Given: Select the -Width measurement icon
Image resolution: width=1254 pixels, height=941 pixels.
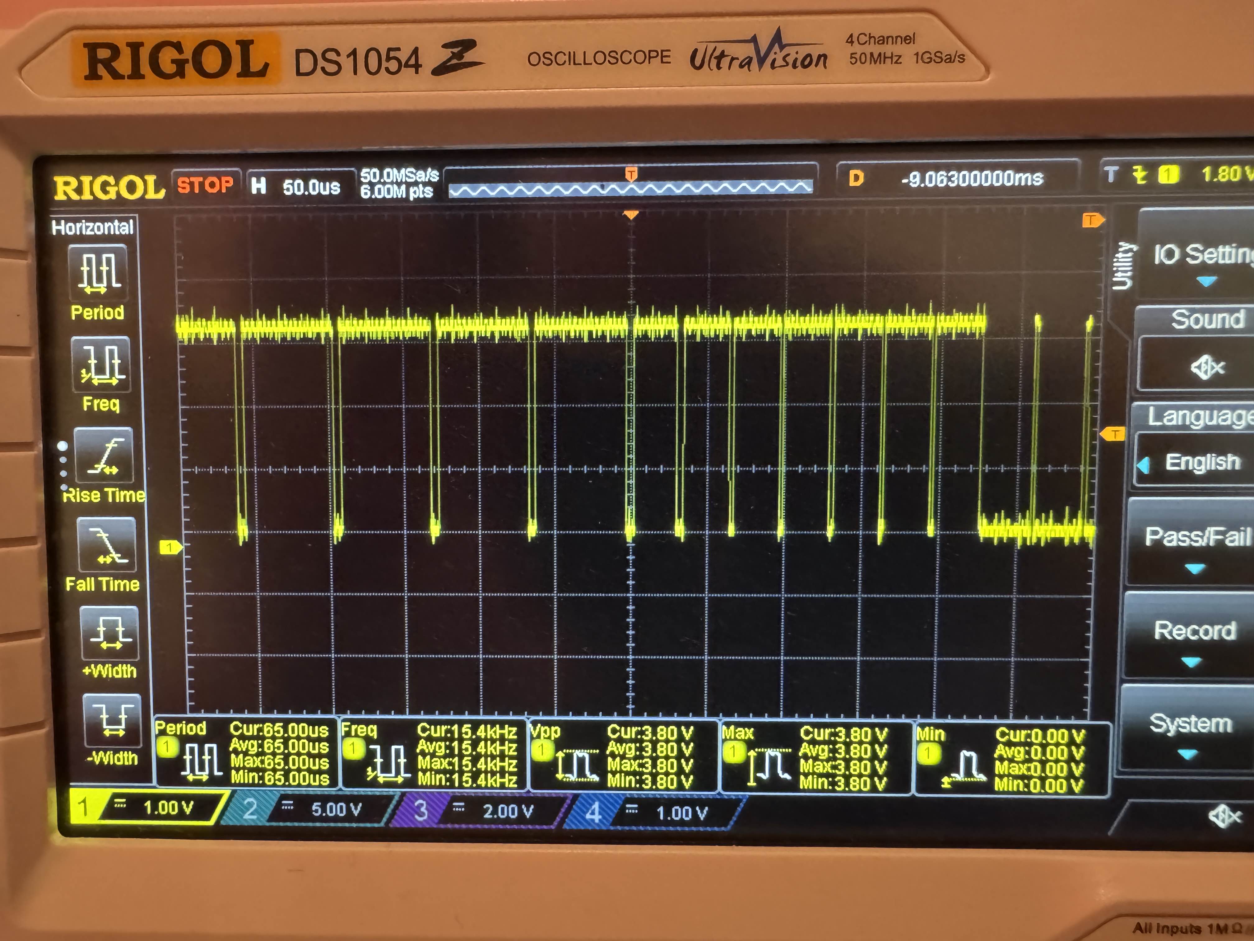Looking at the screenshot, I should point(112,720).
